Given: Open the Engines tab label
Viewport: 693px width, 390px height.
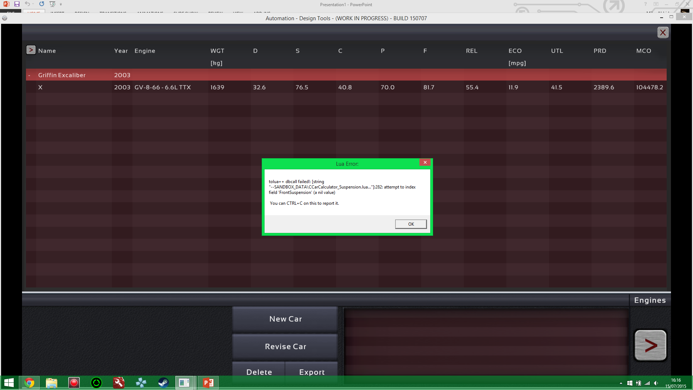Looking at the screenshot, I should pyautogui.click(x=650, y=300).
